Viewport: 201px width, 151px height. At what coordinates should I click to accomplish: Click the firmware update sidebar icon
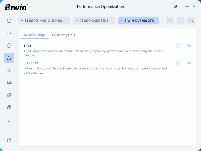coord(9,107)
